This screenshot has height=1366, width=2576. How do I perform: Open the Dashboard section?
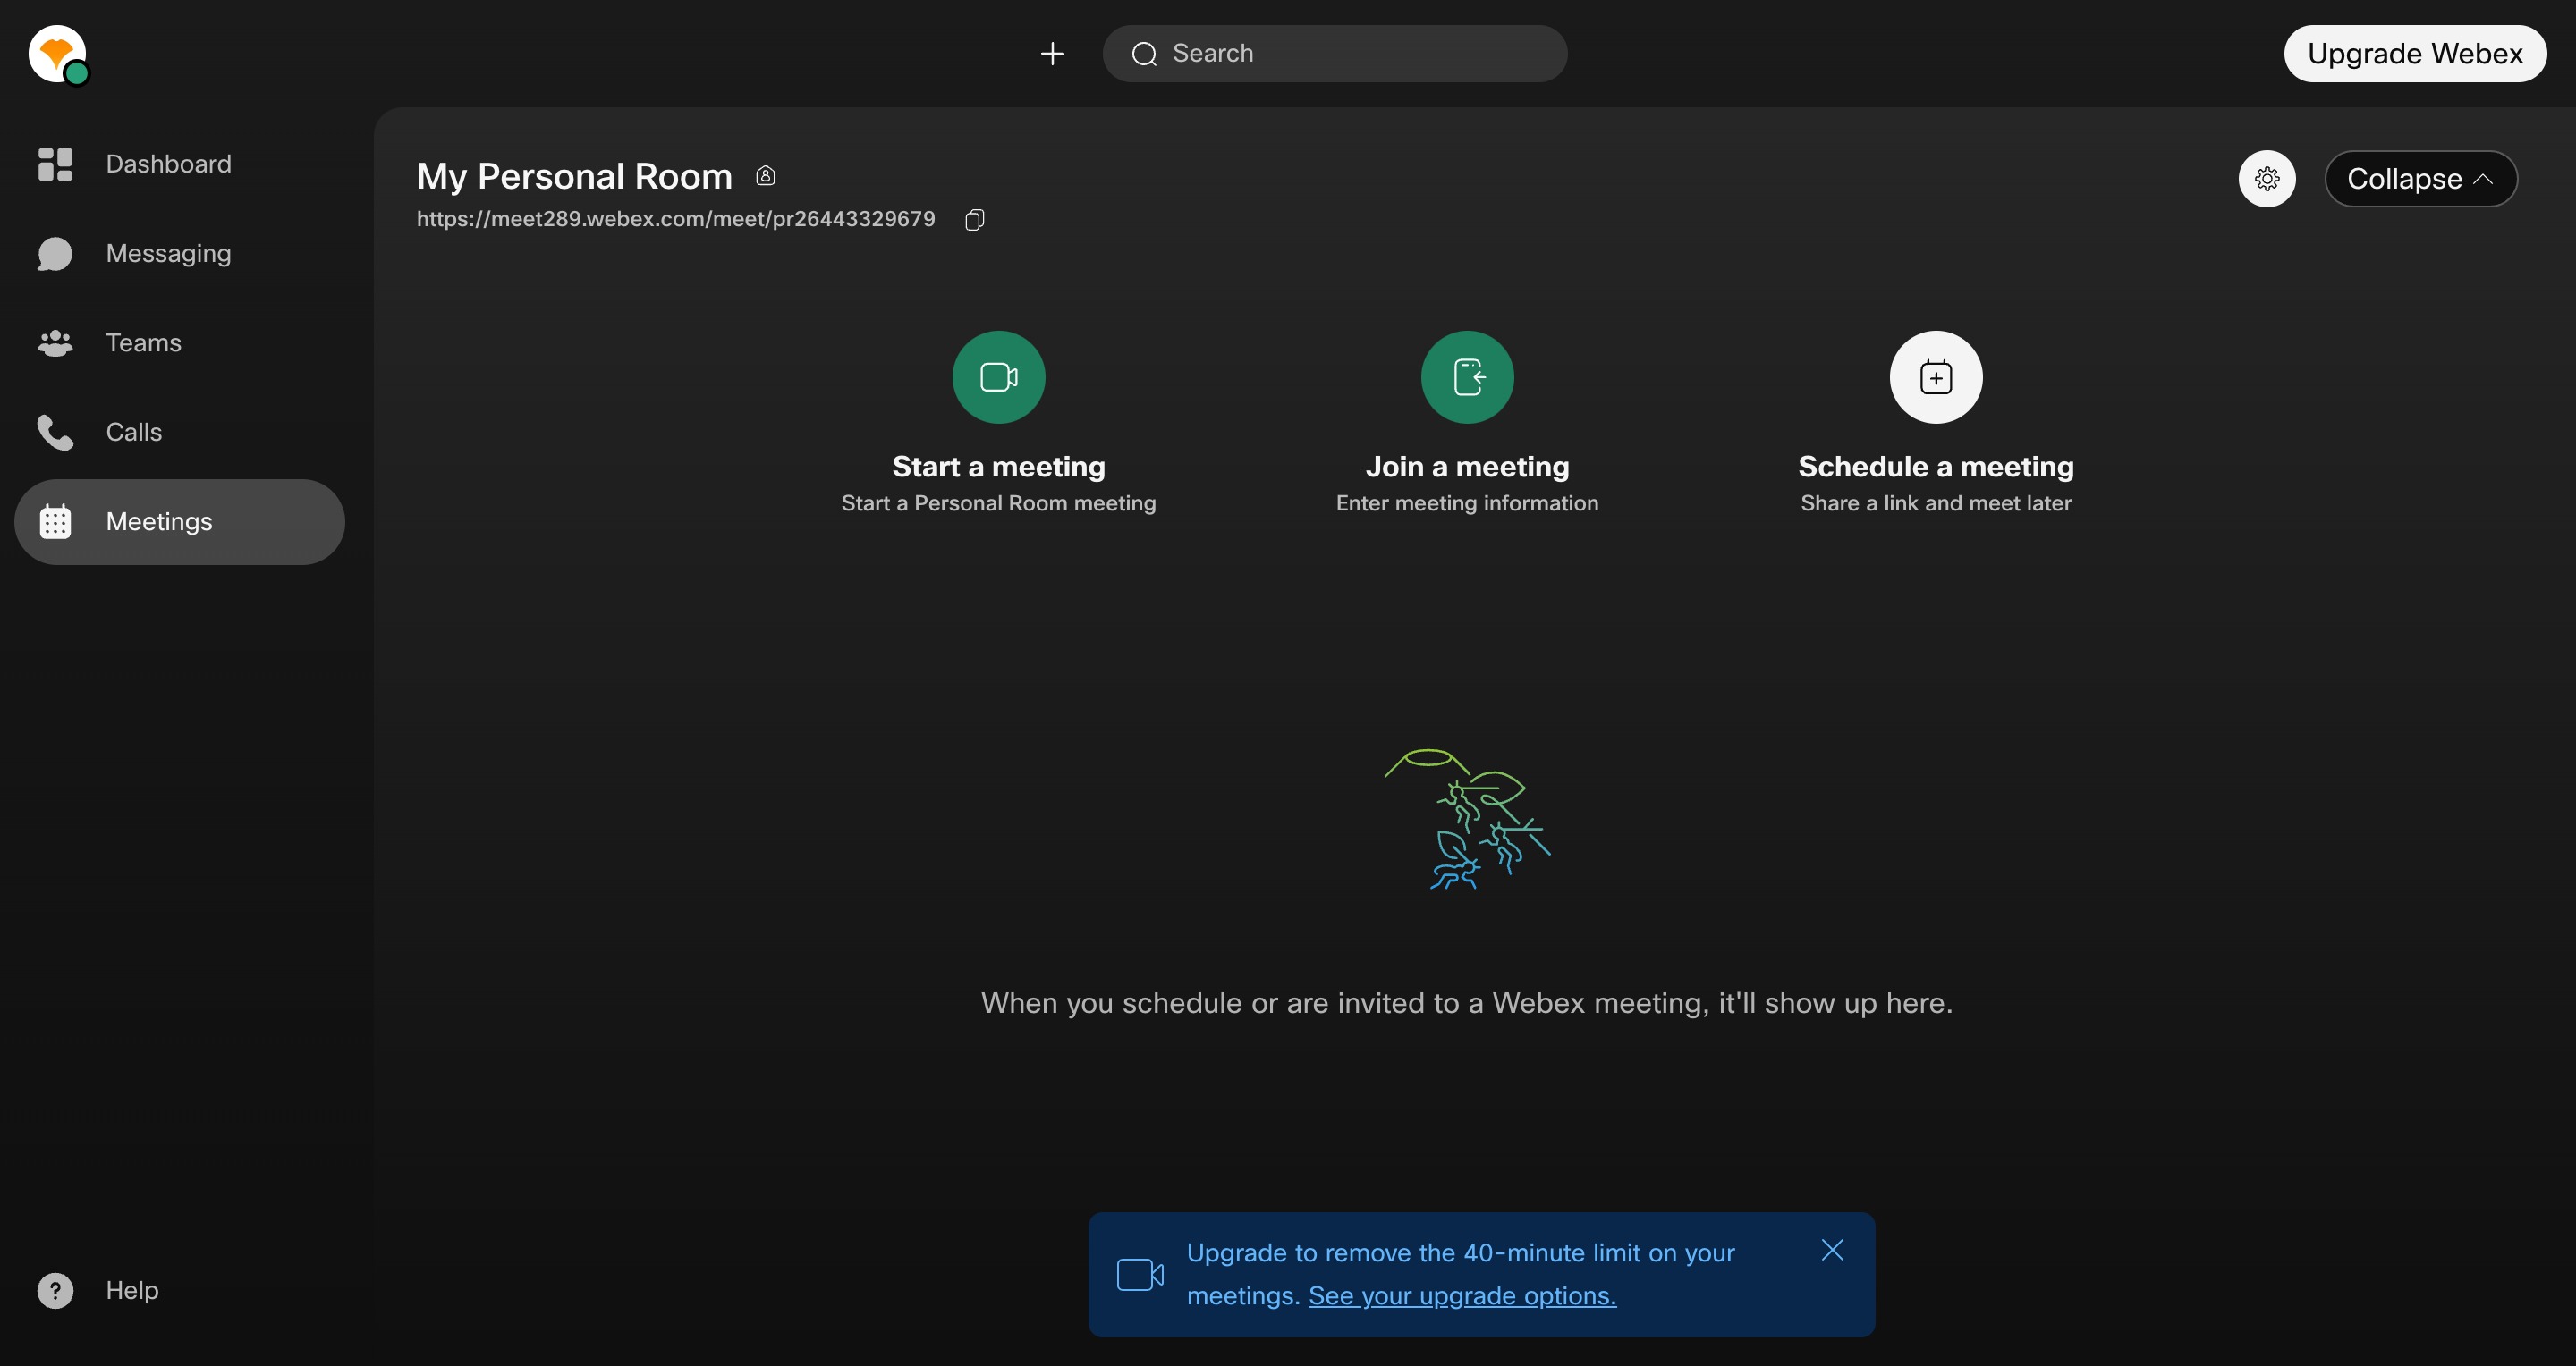point(179,164)
